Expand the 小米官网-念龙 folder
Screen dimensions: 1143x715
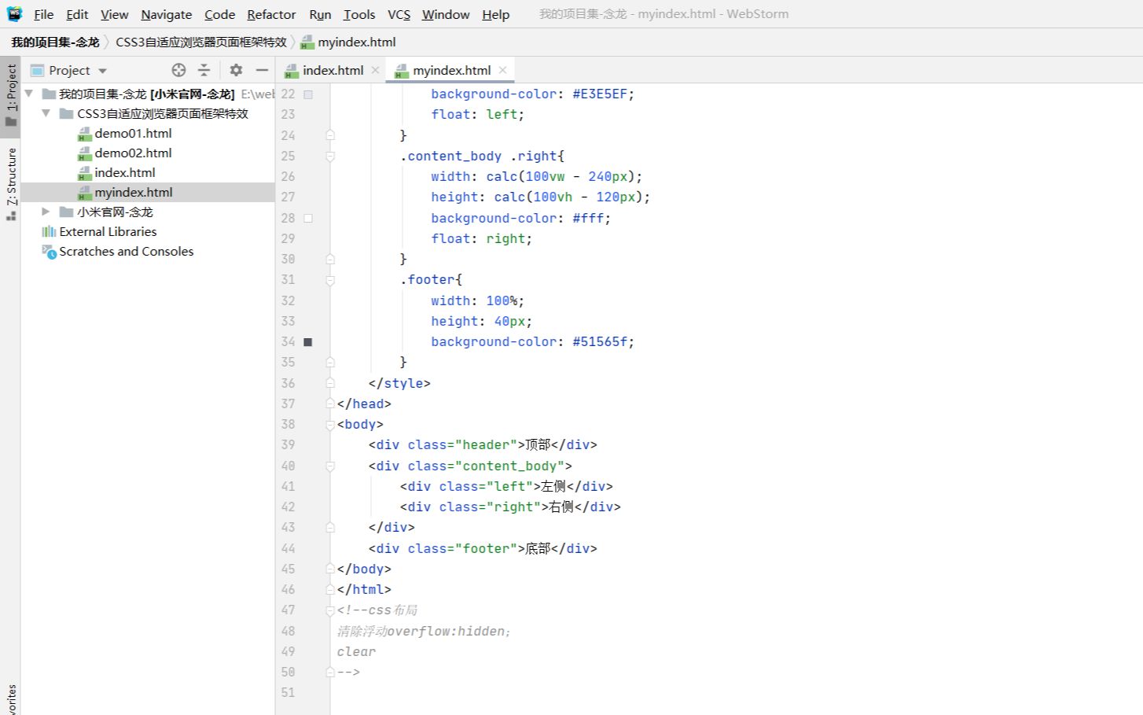(46, 211)
